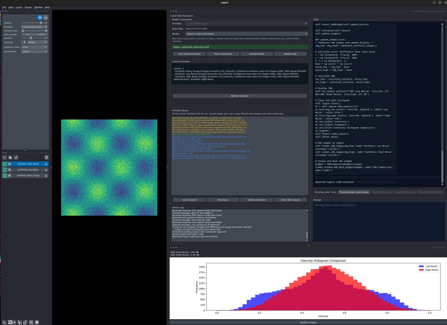
Task: Click the Pin/Unpin button
Action: 223,200
